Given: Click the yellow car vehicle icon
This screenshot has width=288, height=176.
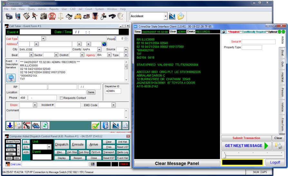Looking at the screenshot, I should tap(78, 16).
